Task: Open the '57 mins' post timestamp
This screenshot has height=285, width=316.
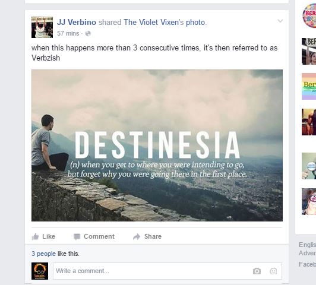Action: coord(68,33)
